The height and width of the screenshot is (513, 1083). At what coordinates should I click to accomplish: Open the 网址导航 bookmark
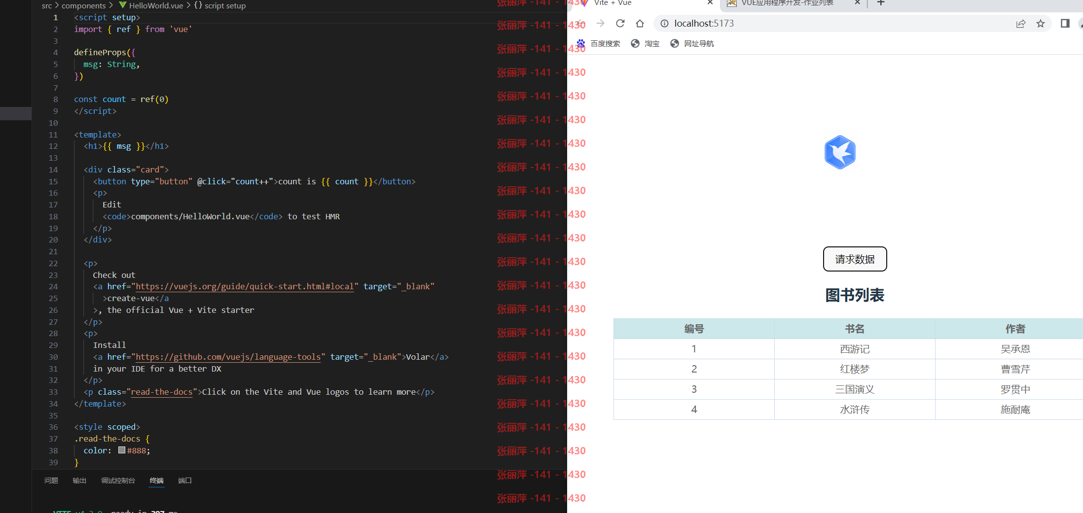point(692,43)
